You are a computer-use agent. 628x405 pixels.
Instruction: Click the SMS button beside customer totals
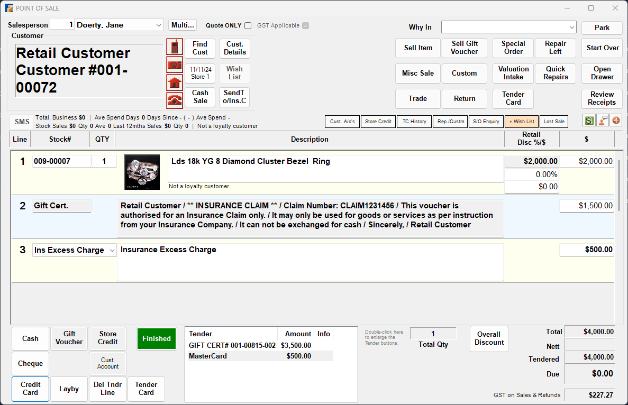tap(21, 121)
